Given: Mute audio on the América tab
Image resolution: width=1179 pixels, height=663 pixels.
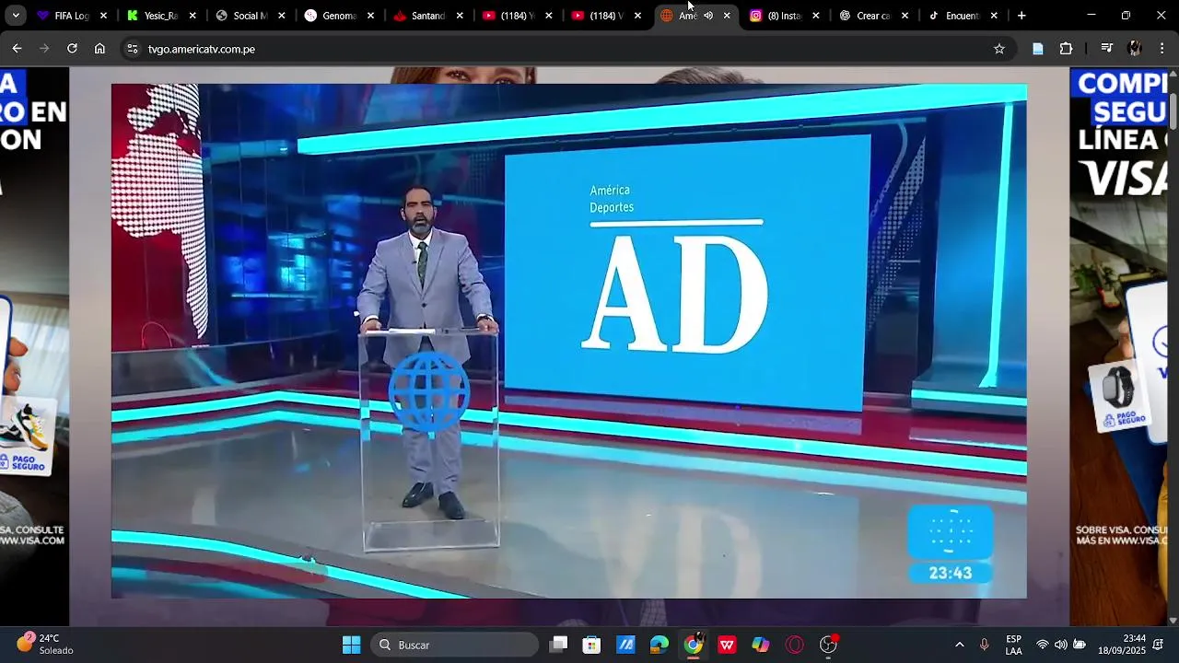Looking at the screenshot, I should pyautogui.click(x=708, y=16).
